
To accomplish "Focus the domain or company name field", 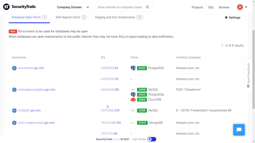I will click(x=124, y=7).
